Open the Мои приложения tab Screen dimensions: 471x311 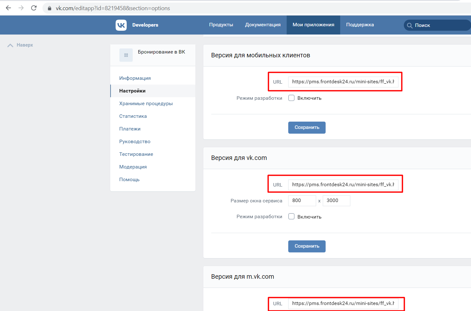[x=313, y=25]
